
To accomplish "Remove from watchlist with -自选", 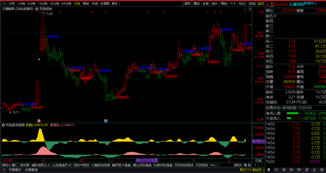I will 252,4.
